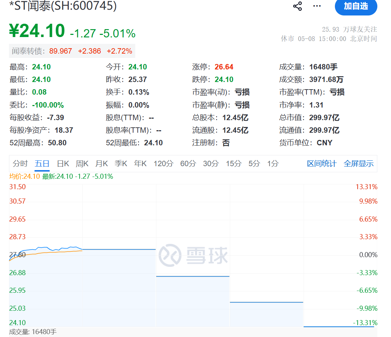Open the 周K chart tab
391x337 pixels.
[x=82, y=164]
